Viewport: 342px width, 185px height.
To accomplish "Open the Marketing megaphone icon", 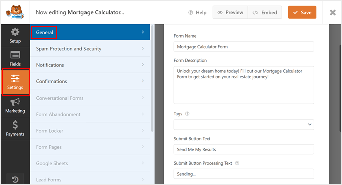I will tap(15, 102).
